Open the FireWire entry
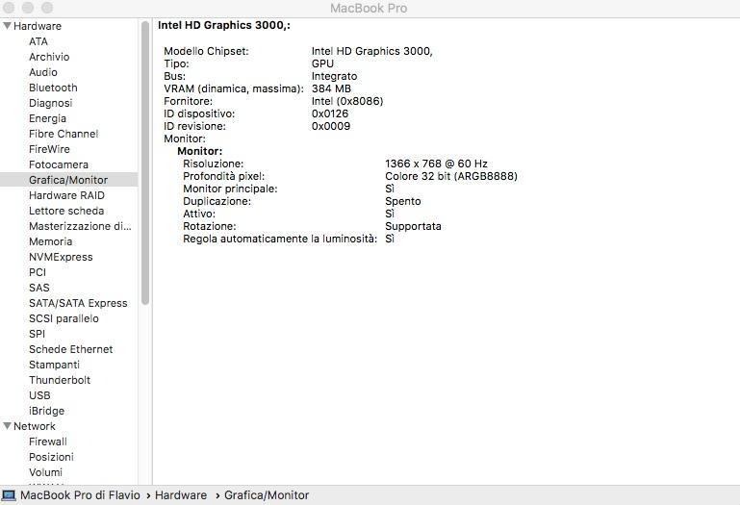The width and height of the screenshot is (740, 505). coord(49,149)
